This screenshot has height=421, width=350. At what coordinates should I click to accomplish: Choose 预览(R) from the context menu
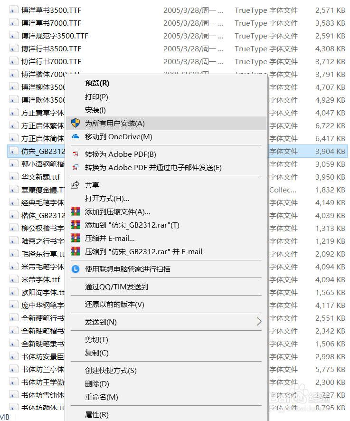pyautogui.click(x=97, y=83)
